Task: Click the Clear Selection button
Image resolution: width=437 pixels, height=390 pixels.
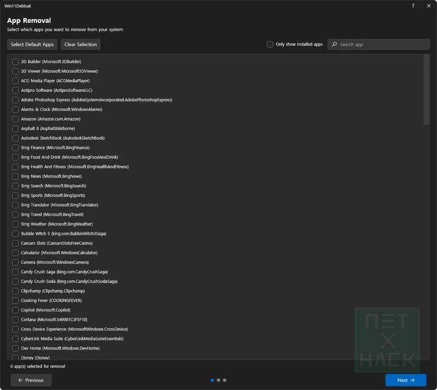Action: click(80, 45)
